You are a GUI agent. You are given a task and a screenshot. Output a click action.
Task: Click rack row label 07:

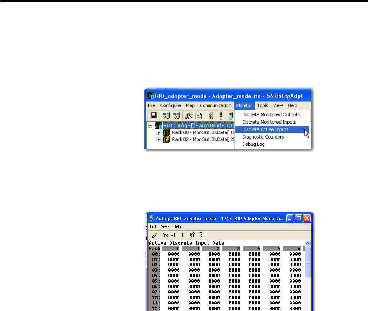click(x=156, y=292)
